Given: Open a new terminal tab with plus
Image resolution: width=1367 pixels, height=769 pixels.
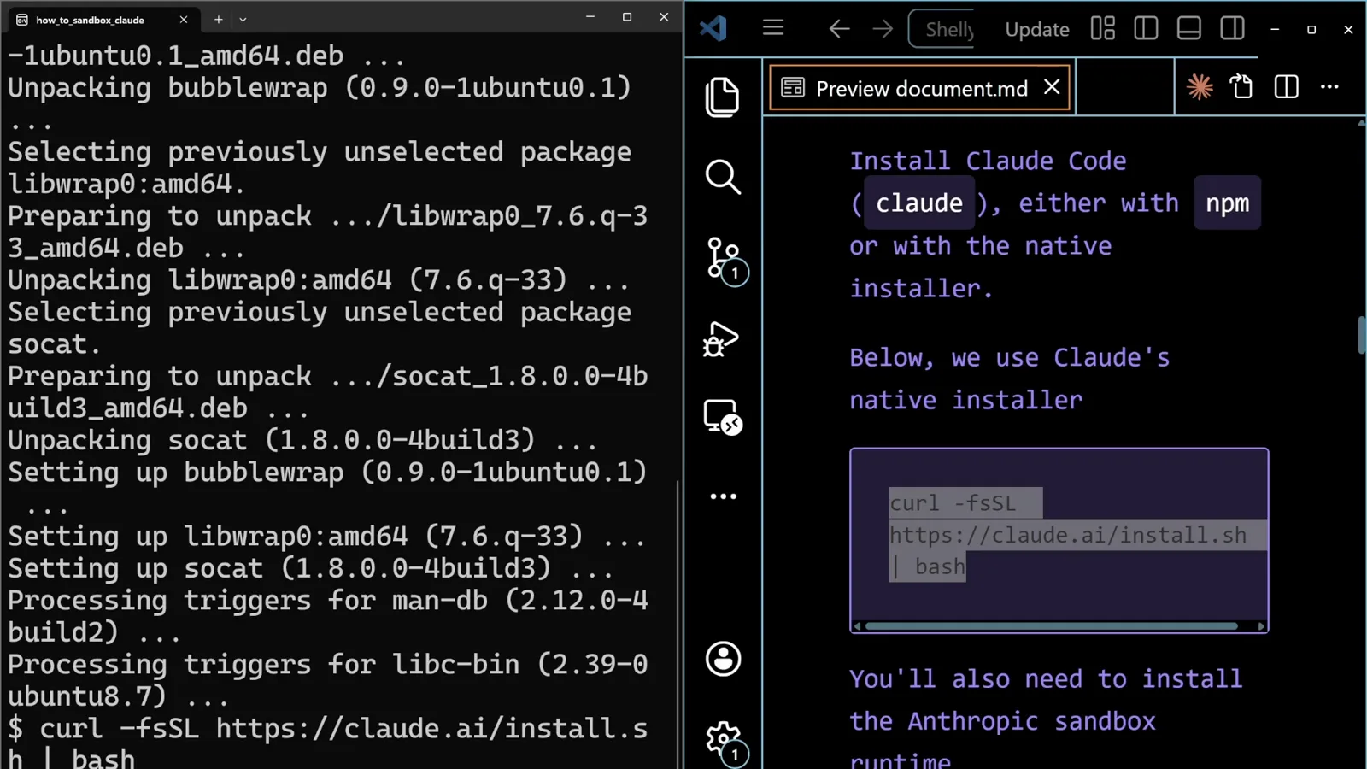Looking at the screenshot, I should pyautogui.click(x=218, y=19).
